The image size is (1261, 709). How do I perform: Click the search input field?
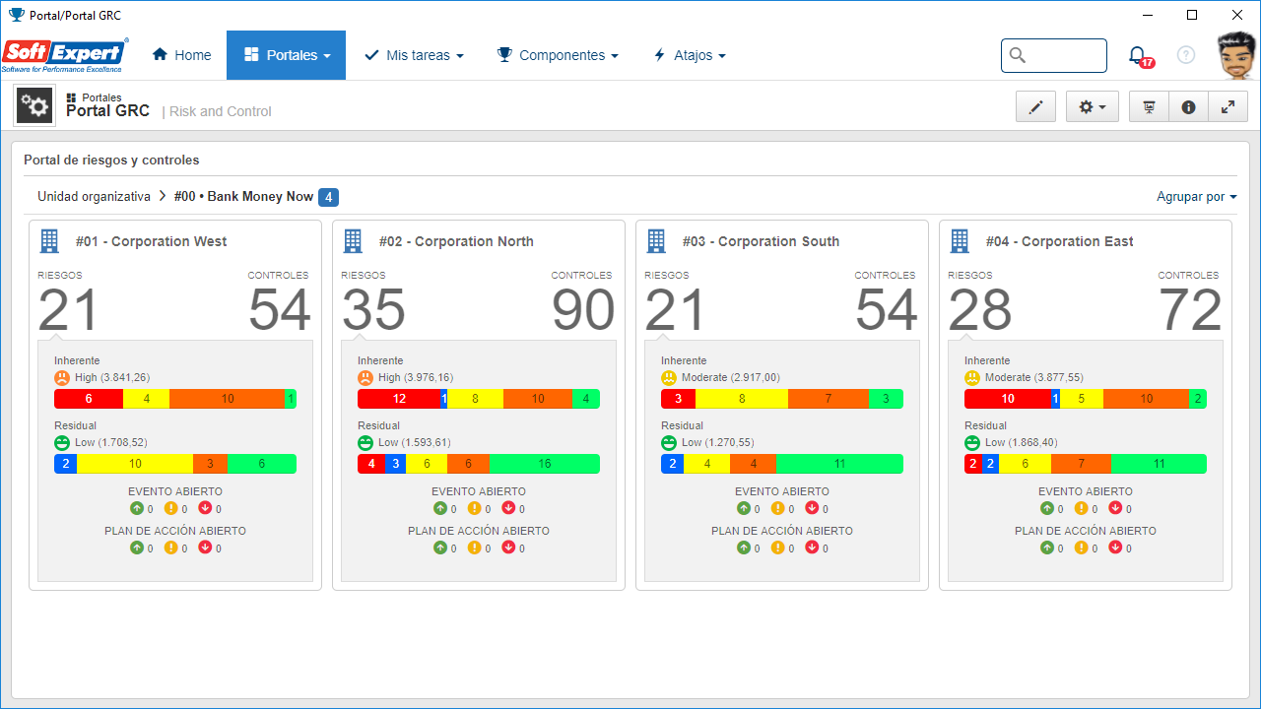[1054, 55]
